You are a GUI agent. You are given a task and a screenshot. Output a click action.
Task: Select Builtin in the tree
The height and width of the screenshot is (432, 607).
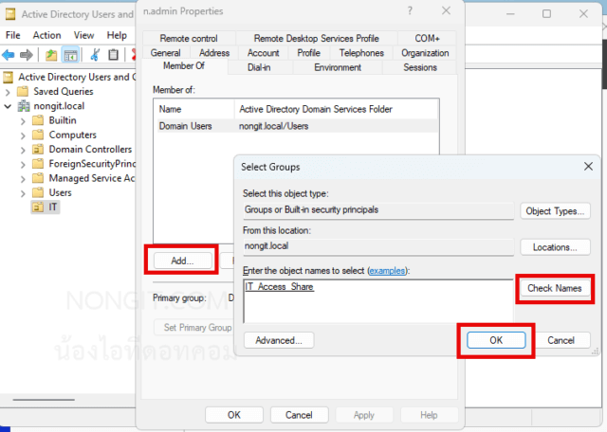(x=63, y=120)
